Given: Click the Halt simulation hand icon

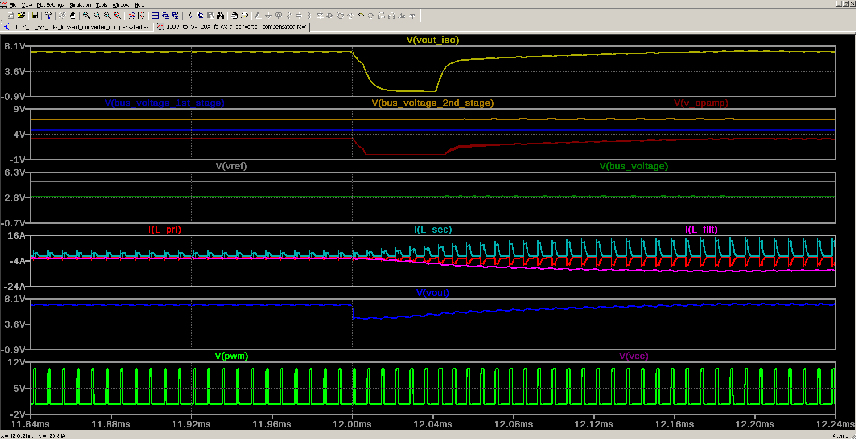Looking at the screenshot, I should pyautogui.click(x=73, y=16).
